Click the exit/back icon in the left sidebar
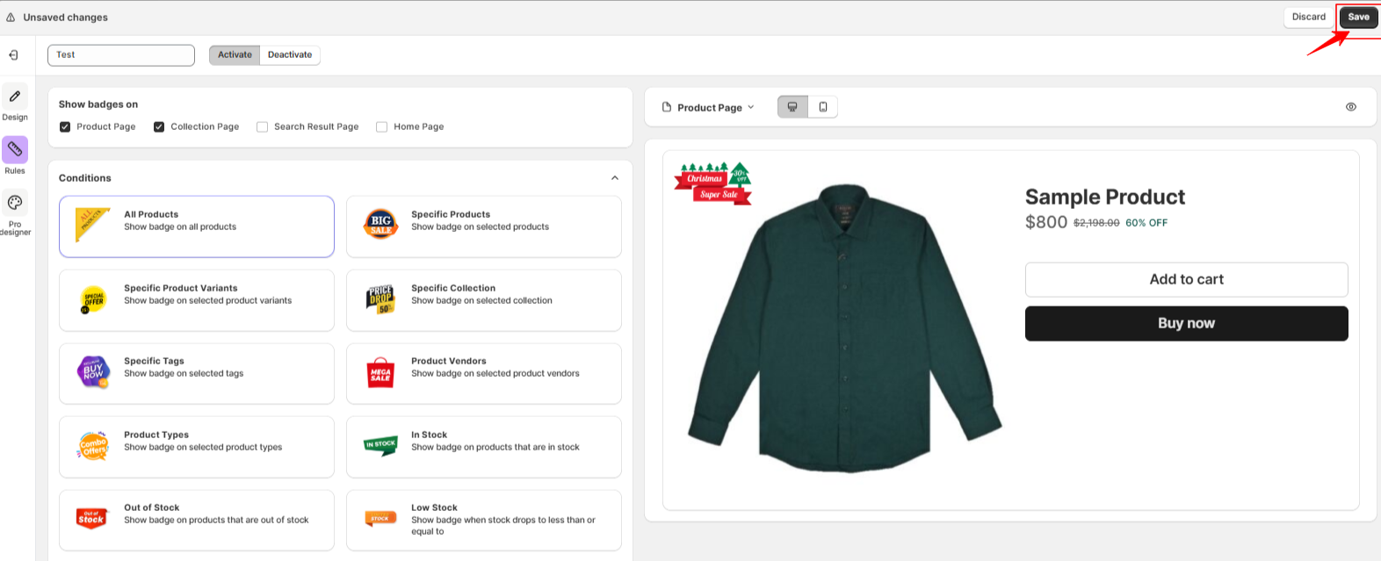The width and height of the screenshot is (1381, 561). pos(14,55)
